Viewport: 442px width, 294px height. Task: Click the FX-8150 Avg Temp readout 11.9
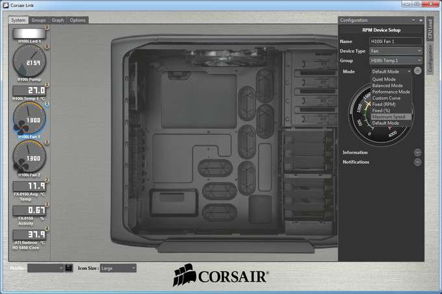point(29,186)
